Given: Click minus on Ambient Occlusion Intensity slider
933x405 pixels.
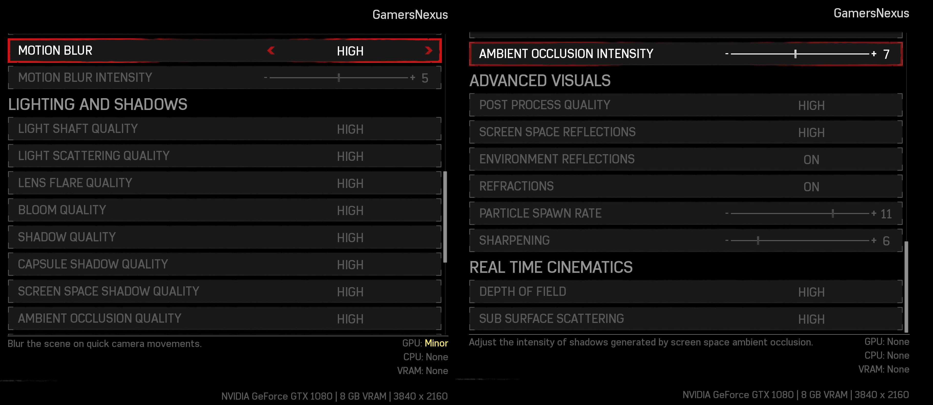Looking at the screenshot, I should click(727, 54).
